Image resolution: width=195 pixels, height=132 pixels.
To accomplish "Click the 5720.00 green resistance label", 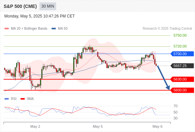I will coord(180,46).
